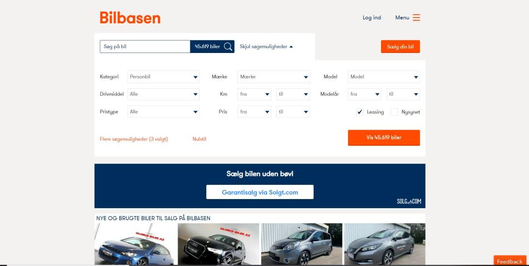Screen dimensions: 529x266
Task: Click the Søg på bil search field
Action: [x=145, y=47]
